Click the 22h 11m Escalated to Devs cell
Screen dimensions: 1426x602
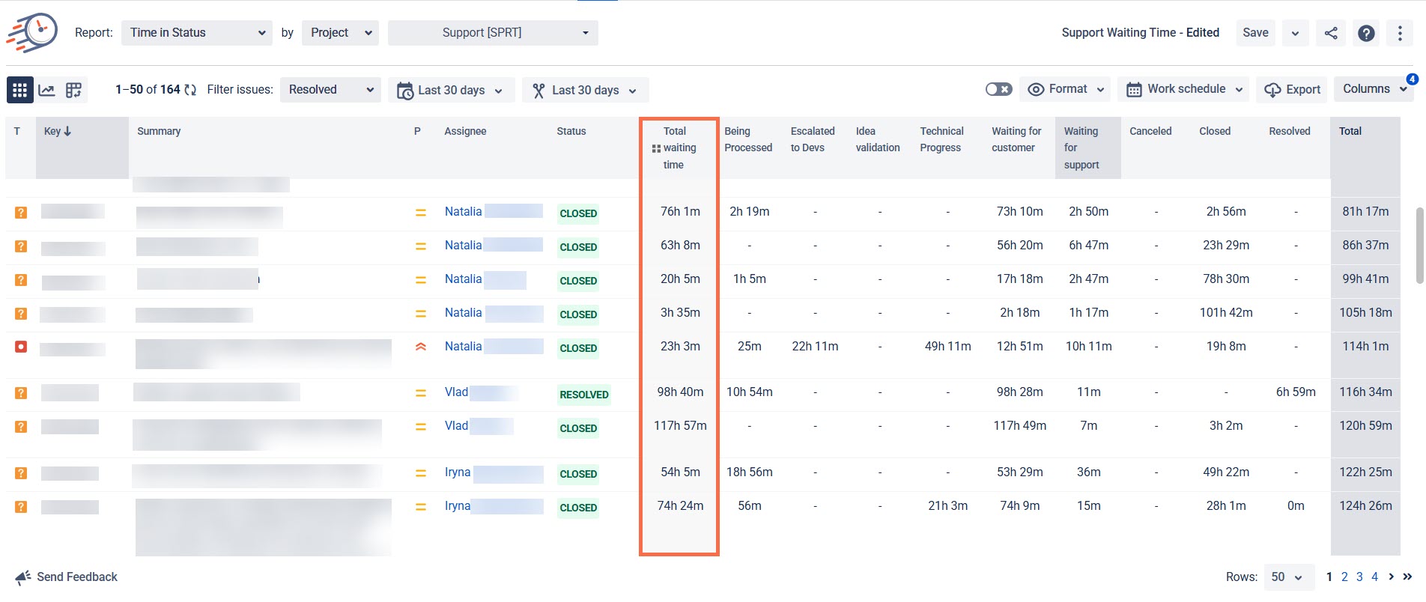click(x=815, y=346)
